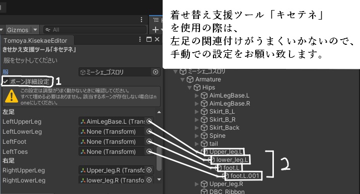Expand the Skirt_Back node
This screenshot has height=194, width=360.
[x=196, y=128]
